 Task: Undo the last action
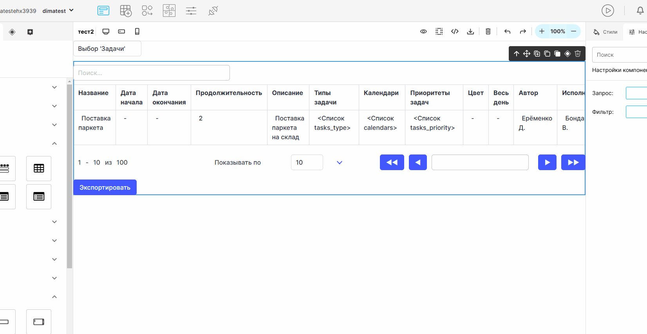[507, 32]
